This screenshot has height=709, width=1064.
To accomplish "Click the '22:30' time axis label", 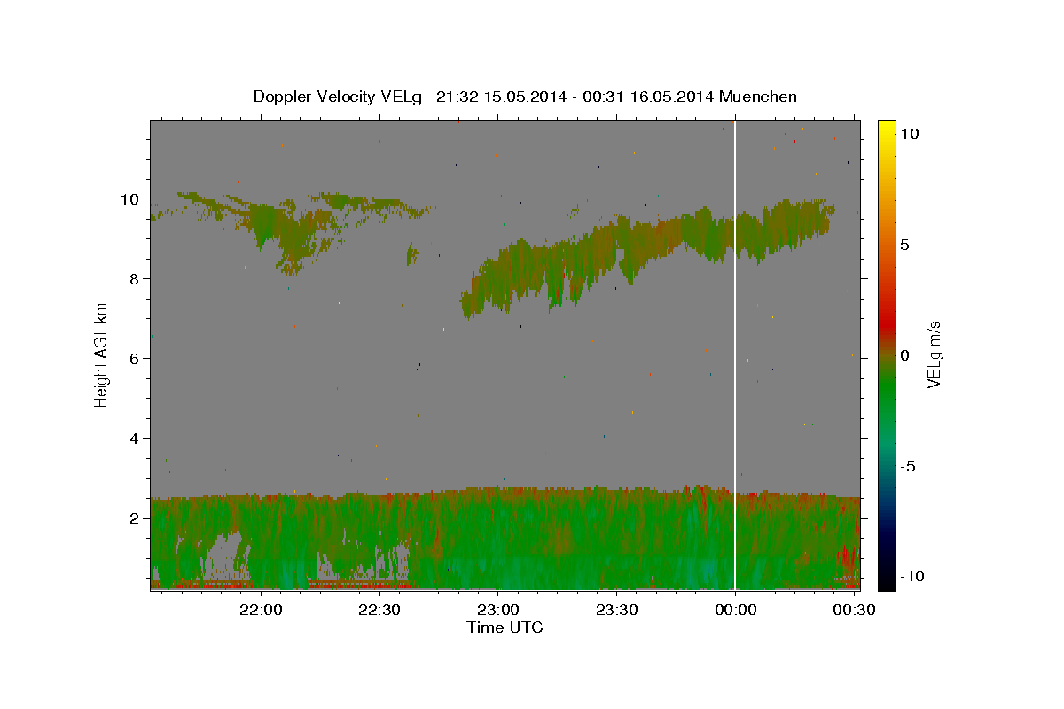I will click(379, 610).
